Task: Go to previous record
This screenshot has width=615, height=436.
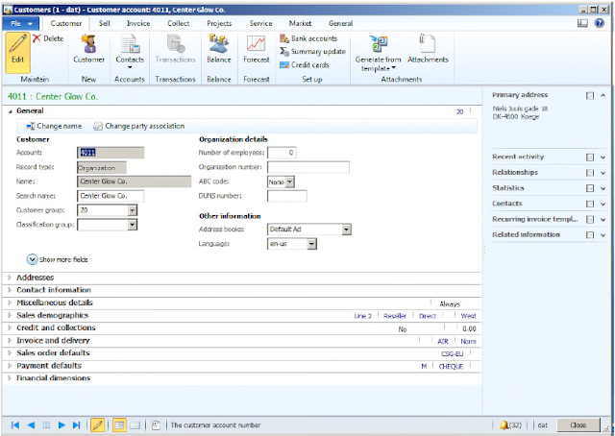Action: [31, 425]
